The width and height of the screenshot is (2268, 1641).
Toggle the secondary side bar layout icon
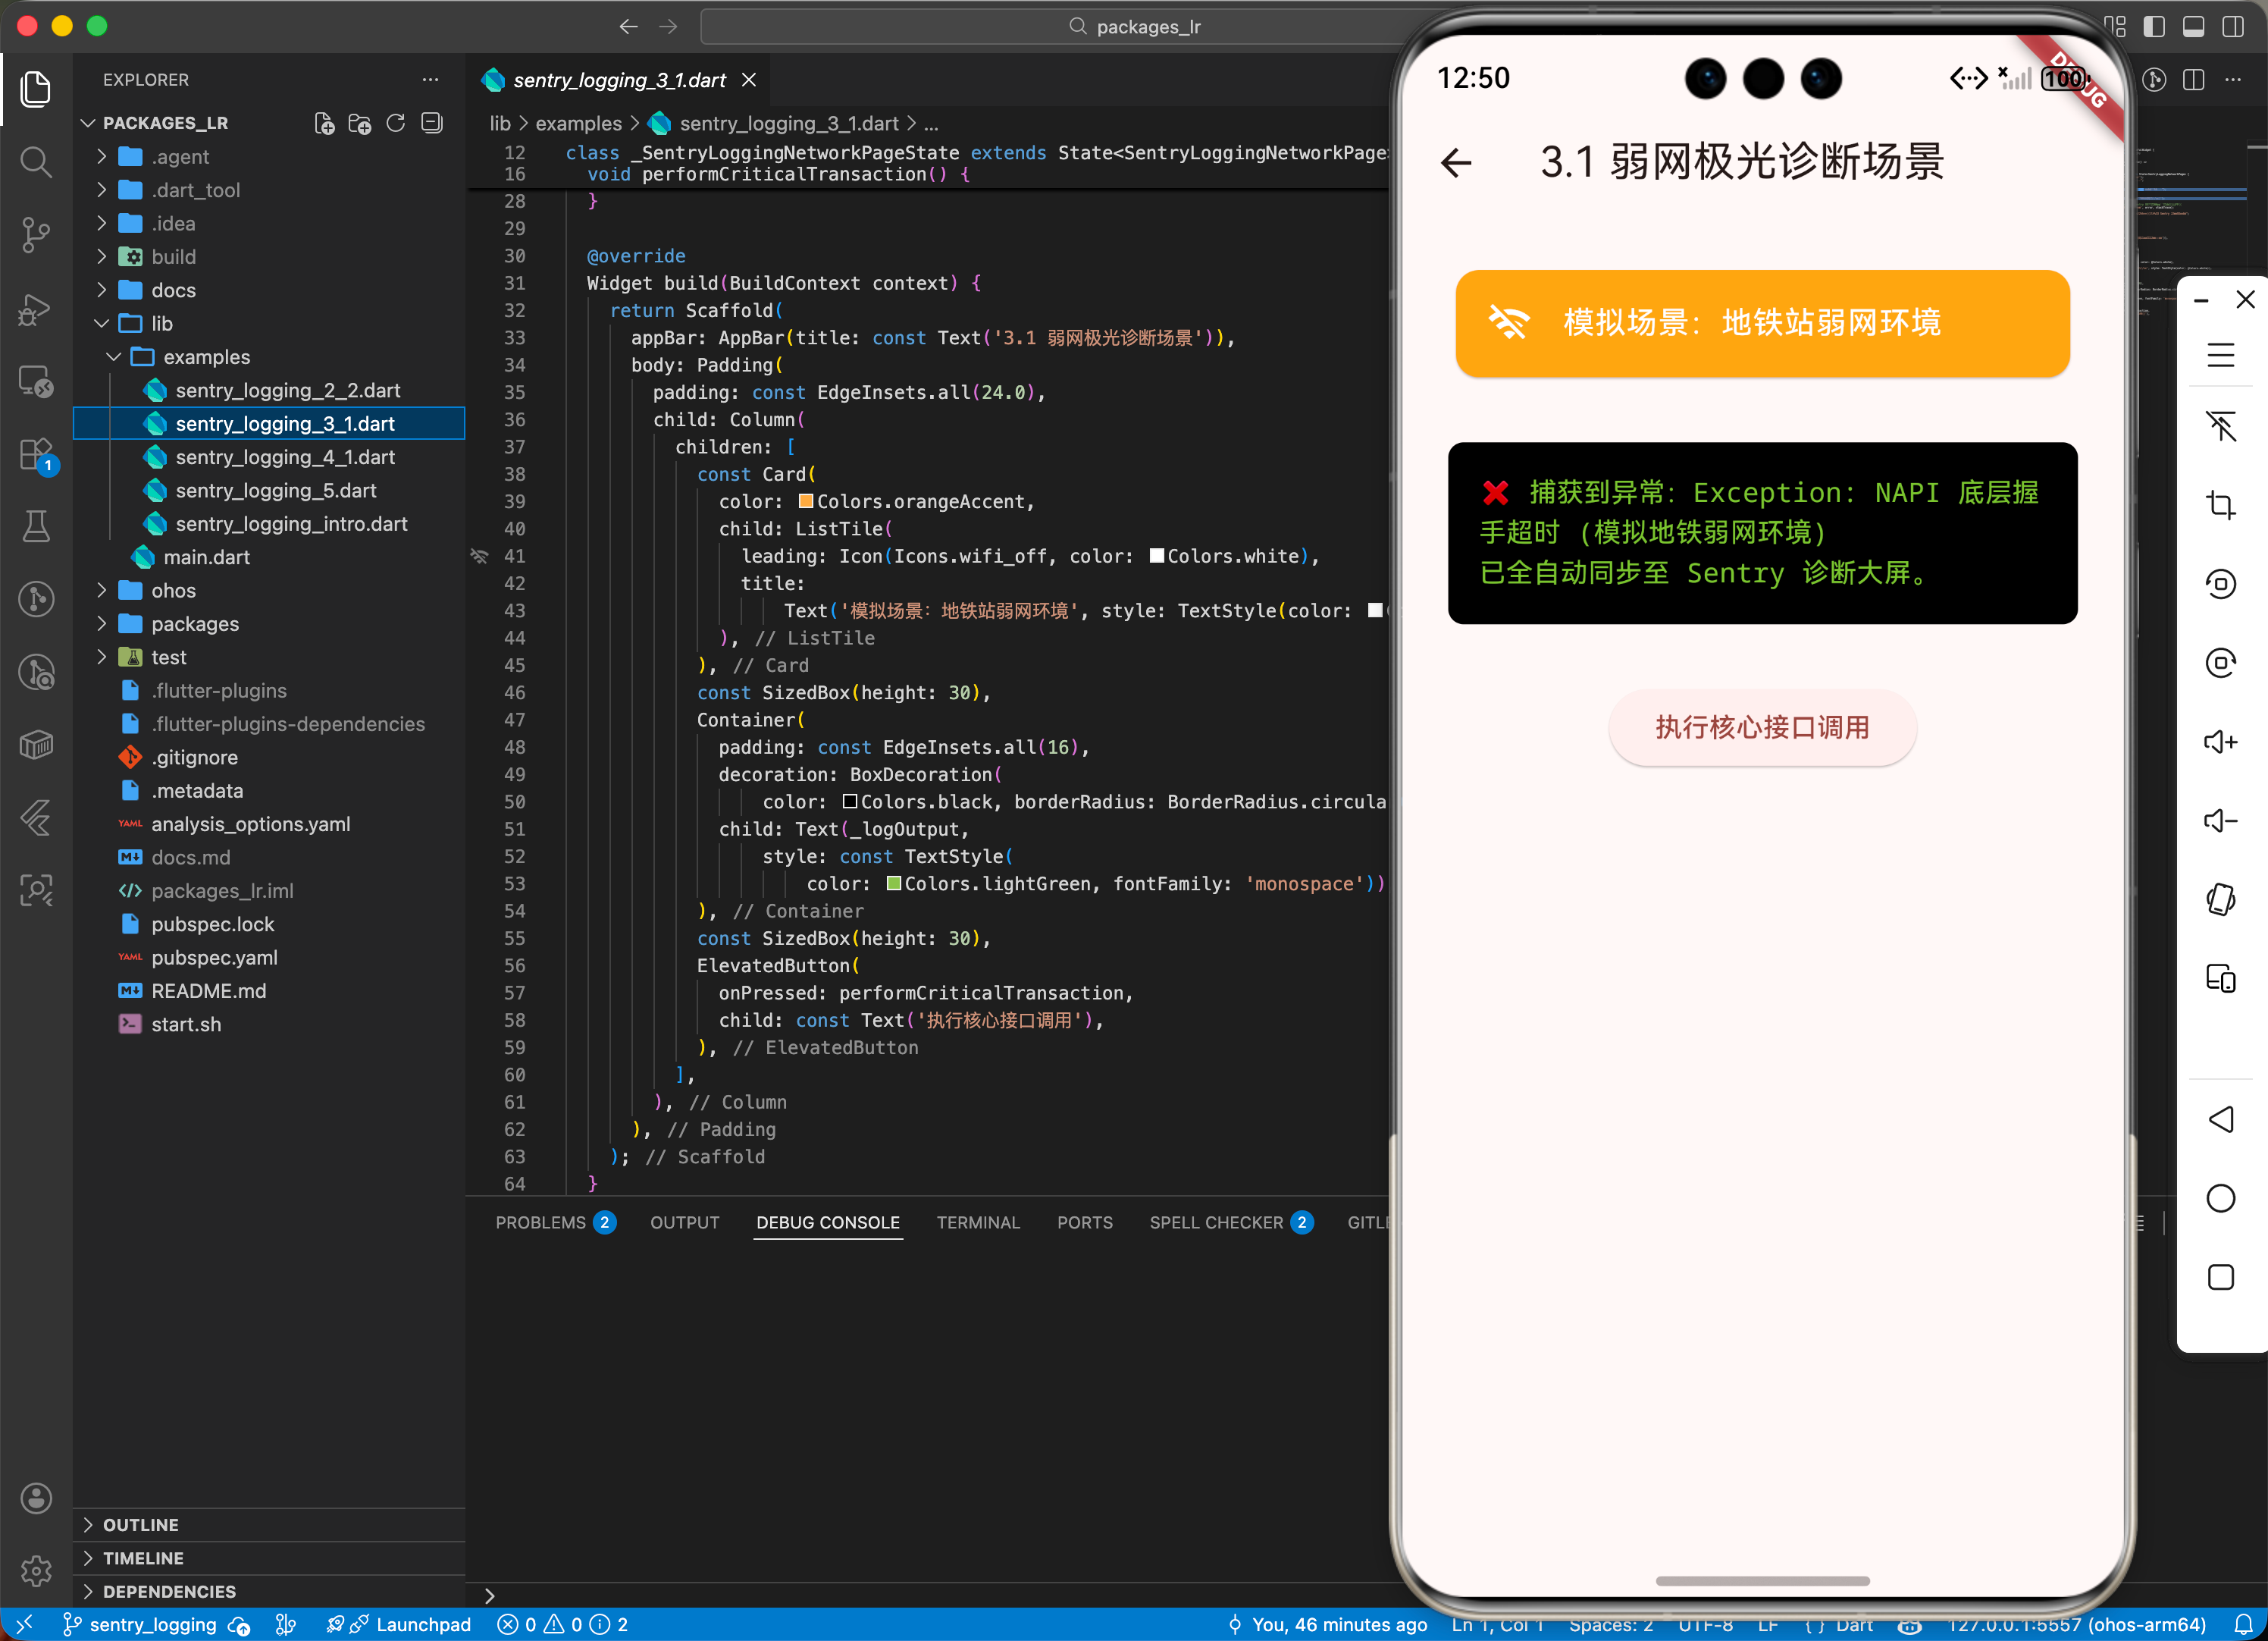(2233, 27)
